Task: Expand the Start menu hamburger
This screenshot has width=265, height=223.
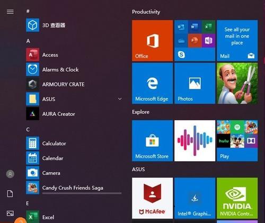Action: tap(10, 12)
